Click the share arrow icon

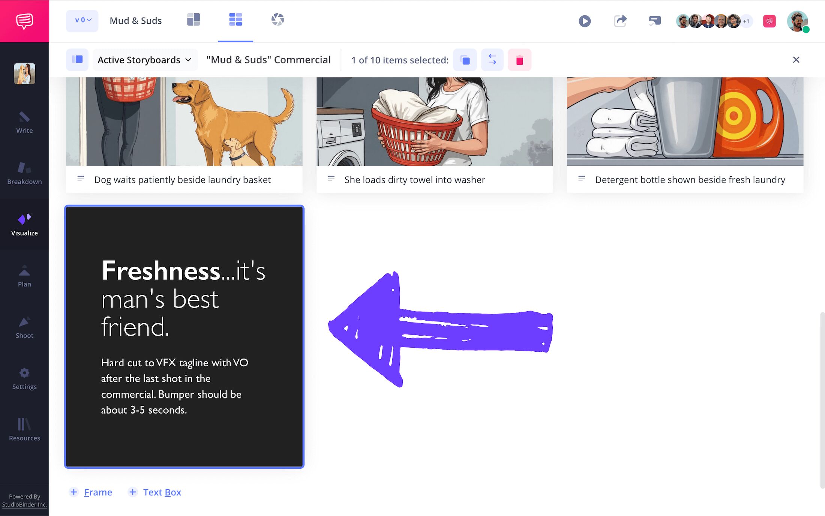620,21
